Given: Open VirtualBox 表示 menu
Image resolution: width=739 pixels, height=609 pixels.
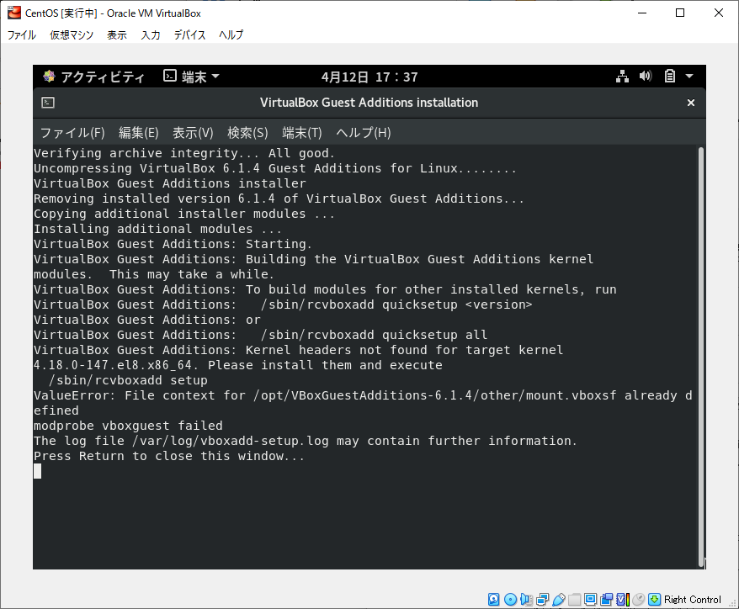Looking at the screenshot, I should pos(117,34).
